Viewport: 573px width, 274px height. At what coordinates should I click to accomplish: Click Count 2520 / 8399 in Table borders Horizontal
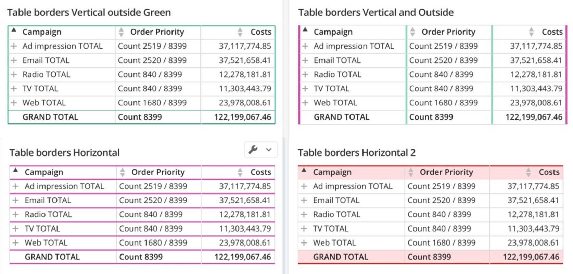(153, 200)
